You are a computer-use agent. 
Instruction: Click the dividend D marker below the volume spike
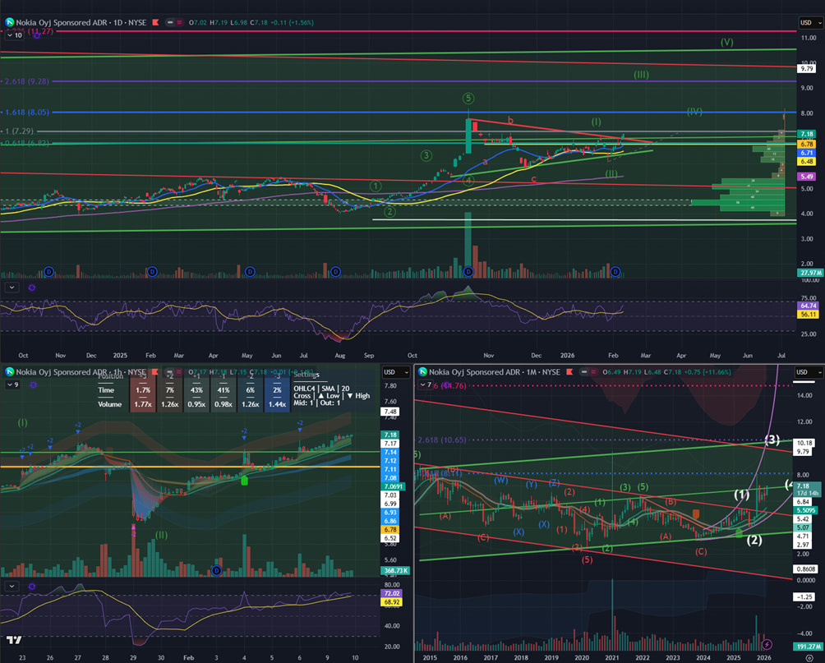point(468,271)
